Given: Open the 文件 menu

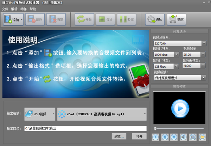Looking at the screenshot, I should 5,9.
